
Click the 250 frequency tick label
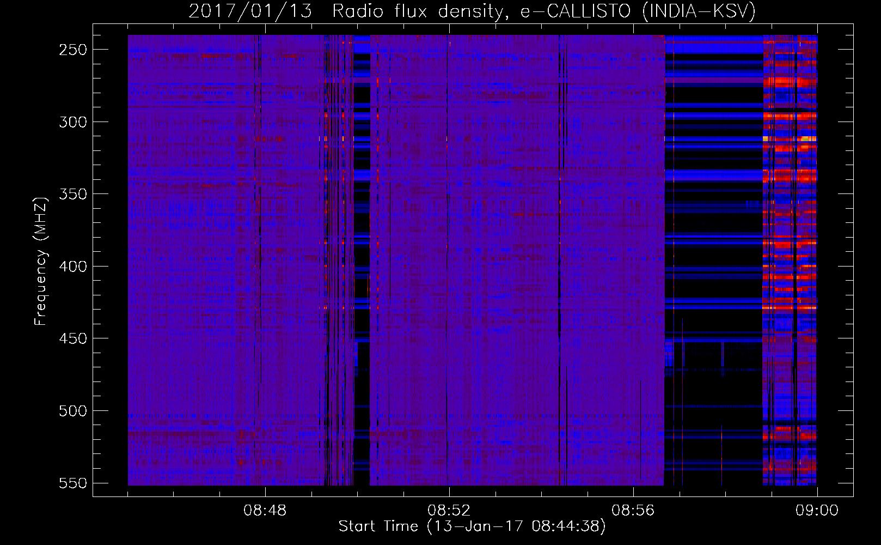(73, 50)
